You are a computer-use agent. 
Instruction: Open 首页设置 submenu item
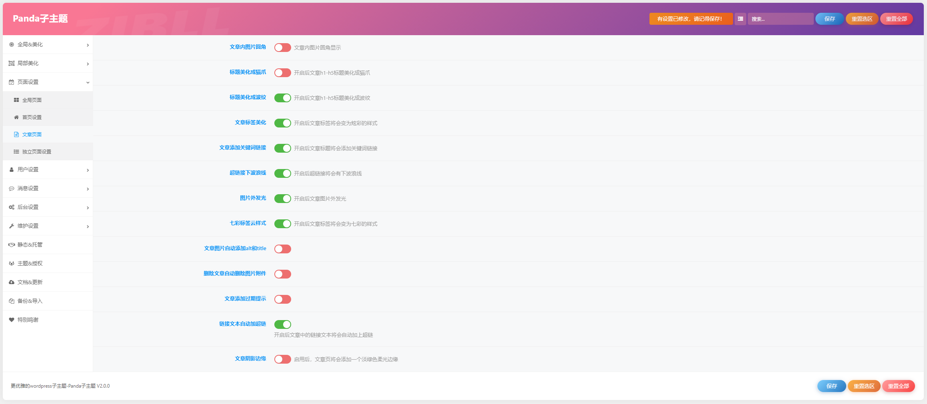pos(48,117)
